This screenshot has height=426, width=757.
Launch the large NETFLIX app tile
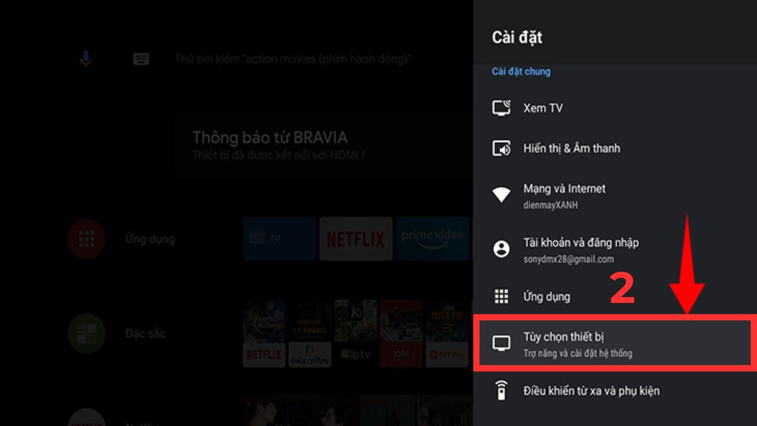pyautogui.click(x=356, y=239)
